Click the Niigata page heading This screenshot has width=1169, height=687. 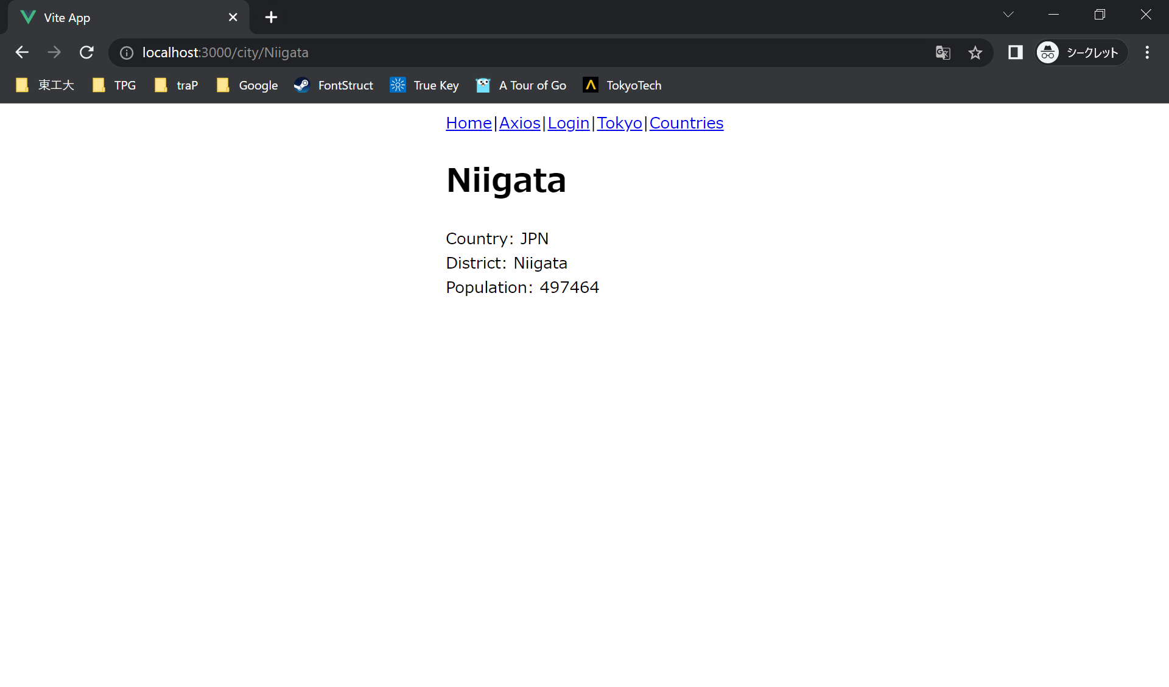[506, 180]
